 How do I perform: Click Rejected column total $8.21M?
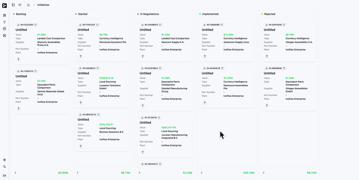click(311, 173)
